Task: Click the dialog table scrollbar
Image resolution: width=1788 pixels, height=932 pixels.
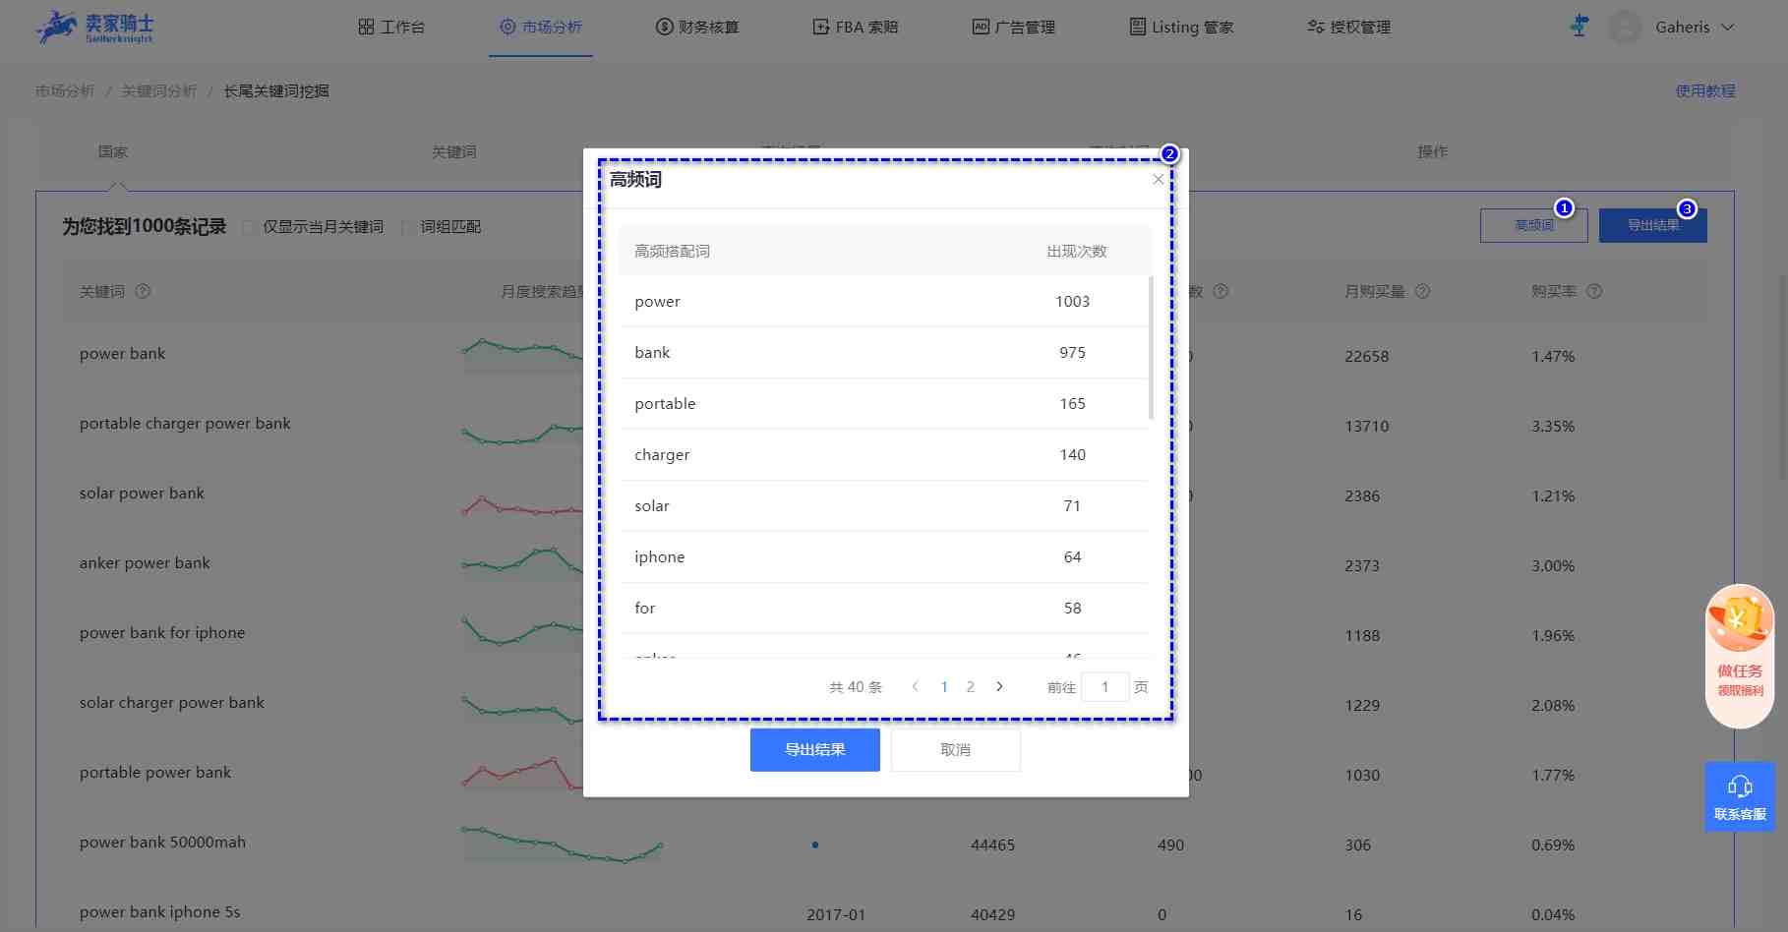Action: click(x=1151, y=348)
